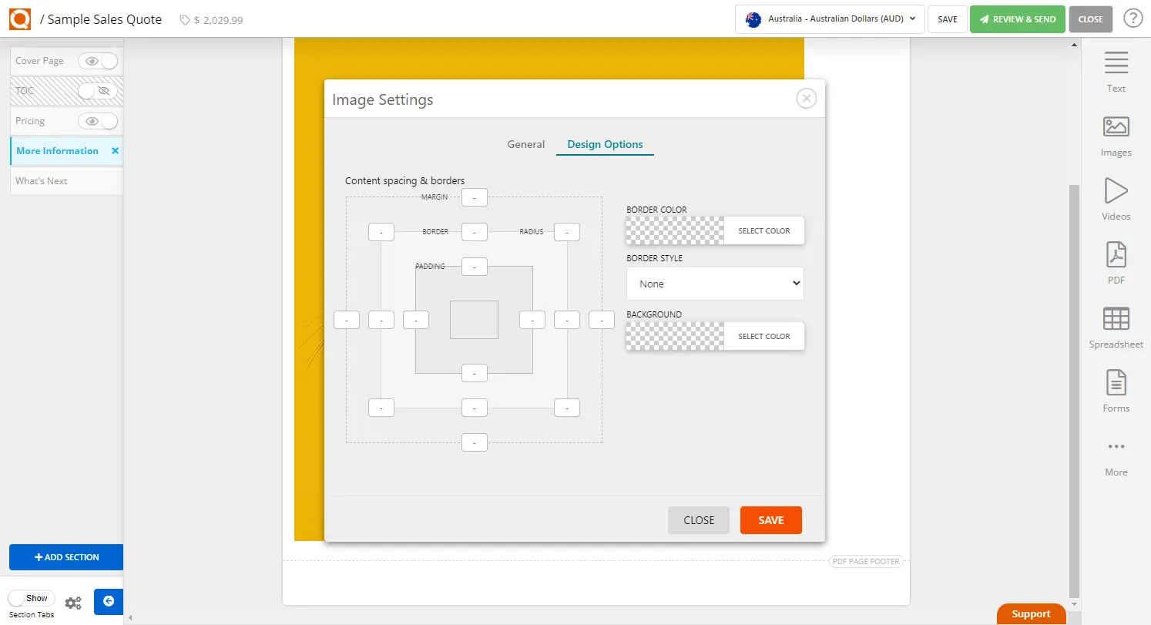
Task: Open the Videos tool
Action: [1116, 199]
